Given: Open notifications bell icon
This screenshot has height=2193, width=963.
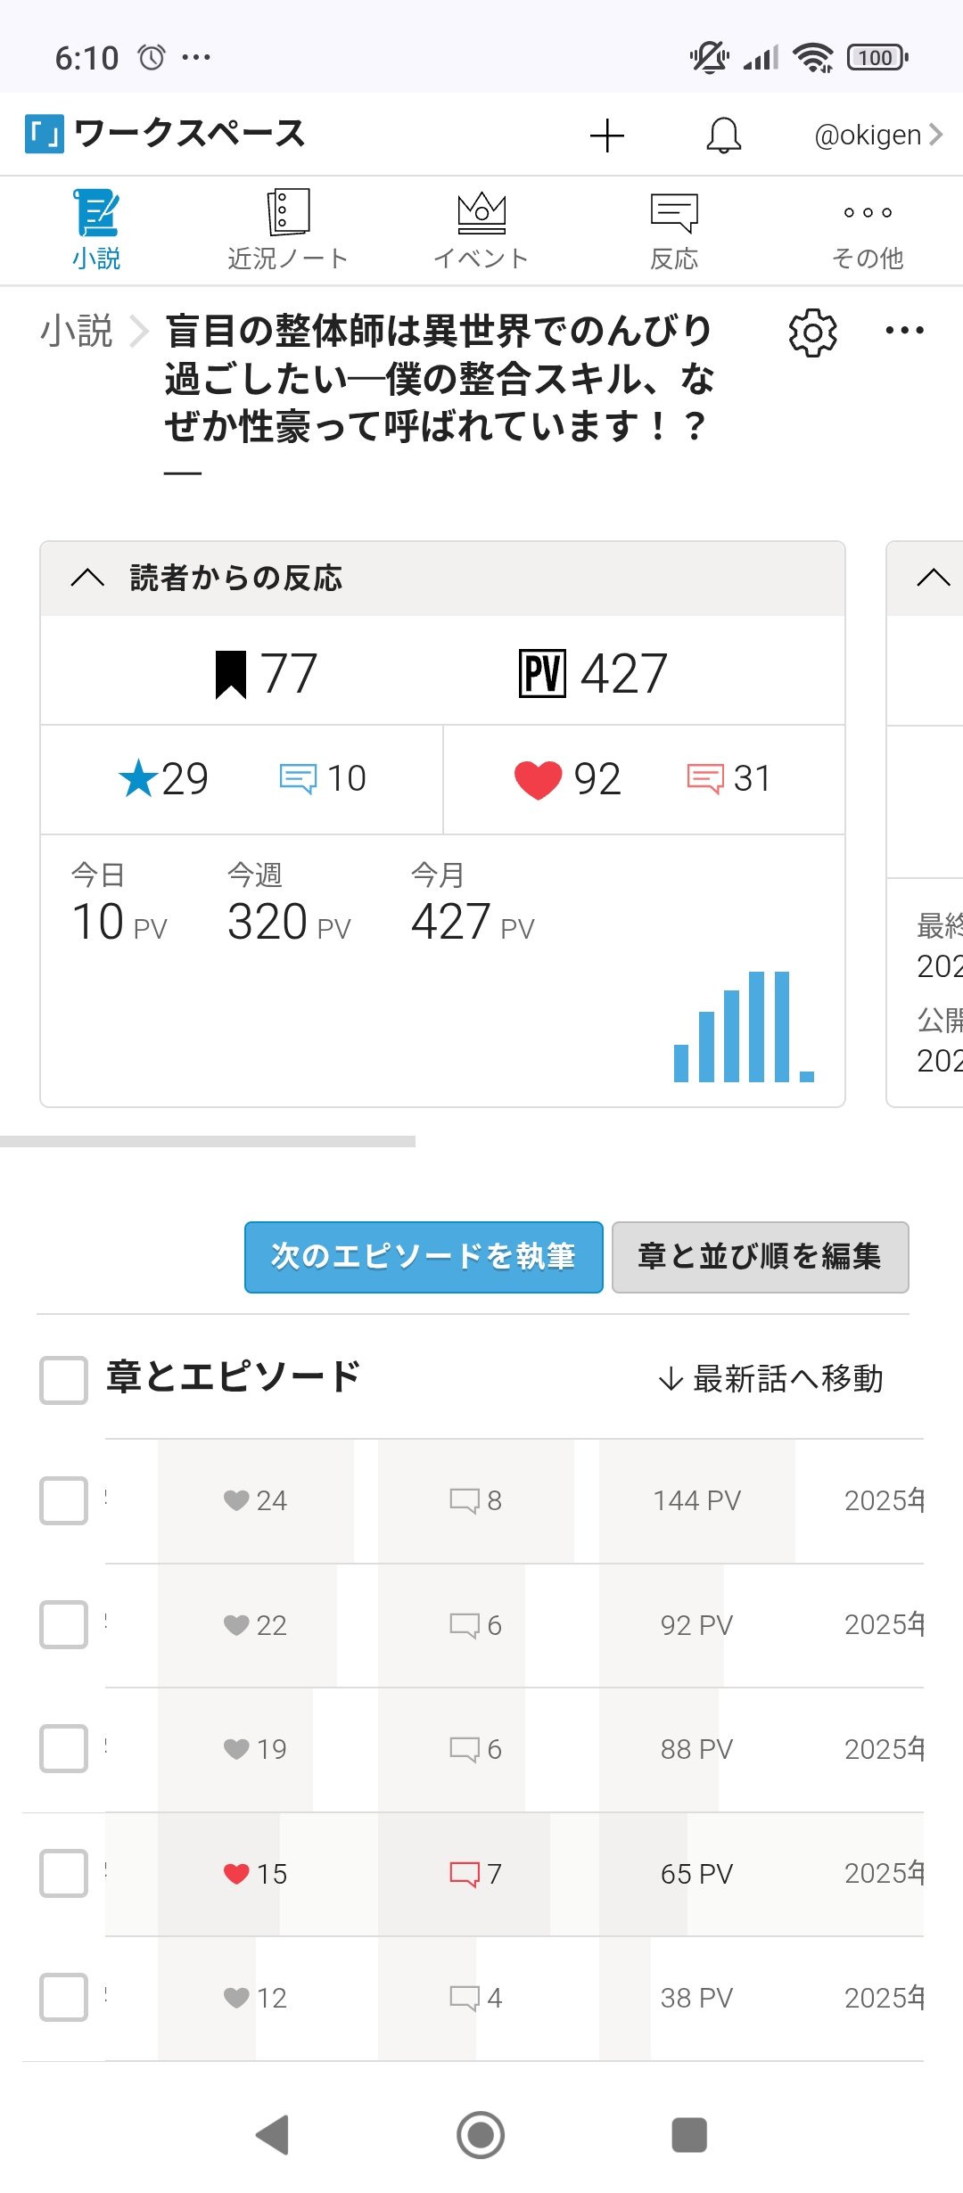Looking at the screenshot, I should (723, 136).
